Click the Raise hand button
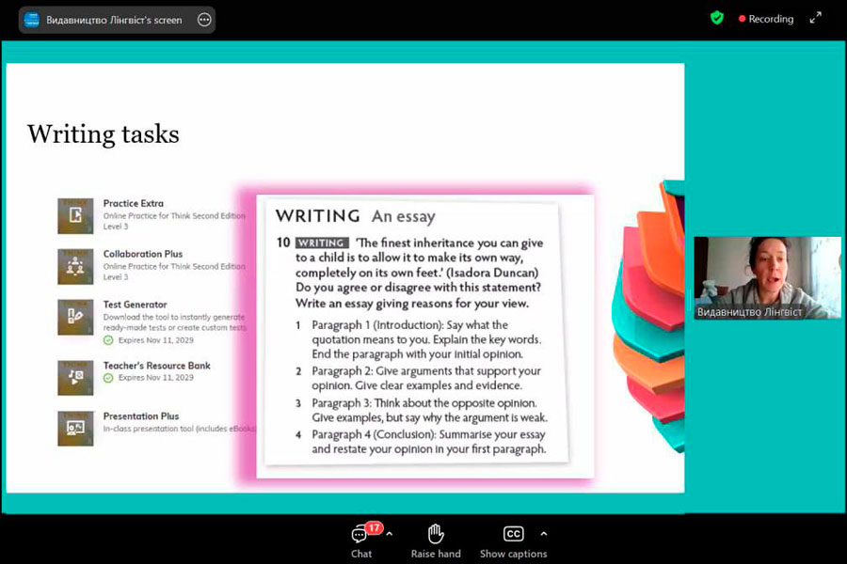The height and width of the screenshot is (564, 847). tap(436, 540)
